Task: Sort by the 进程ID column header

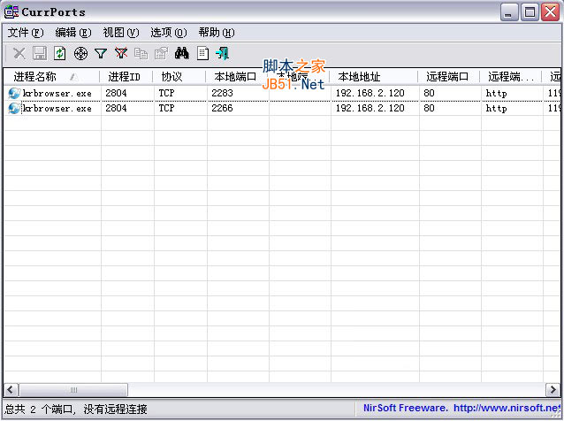Action: (126, 77)
